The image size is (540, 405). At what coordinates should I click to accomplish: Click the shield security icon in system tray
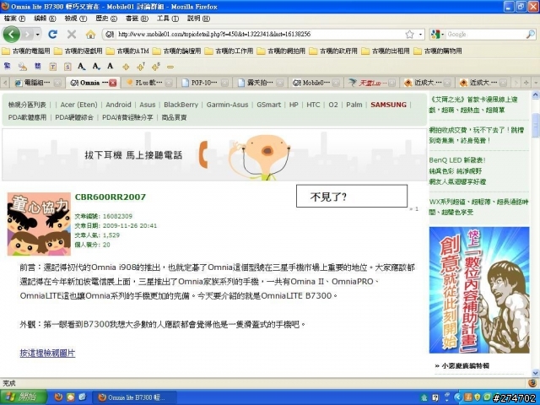(x=477, y=397)
